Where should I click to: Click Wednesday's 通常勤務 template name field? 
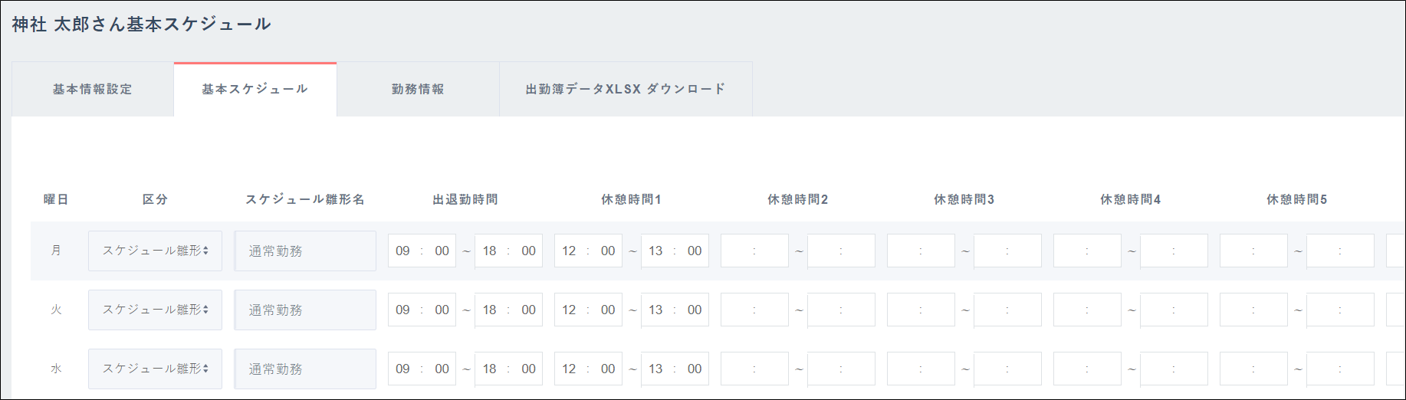[x=305, y=369]
